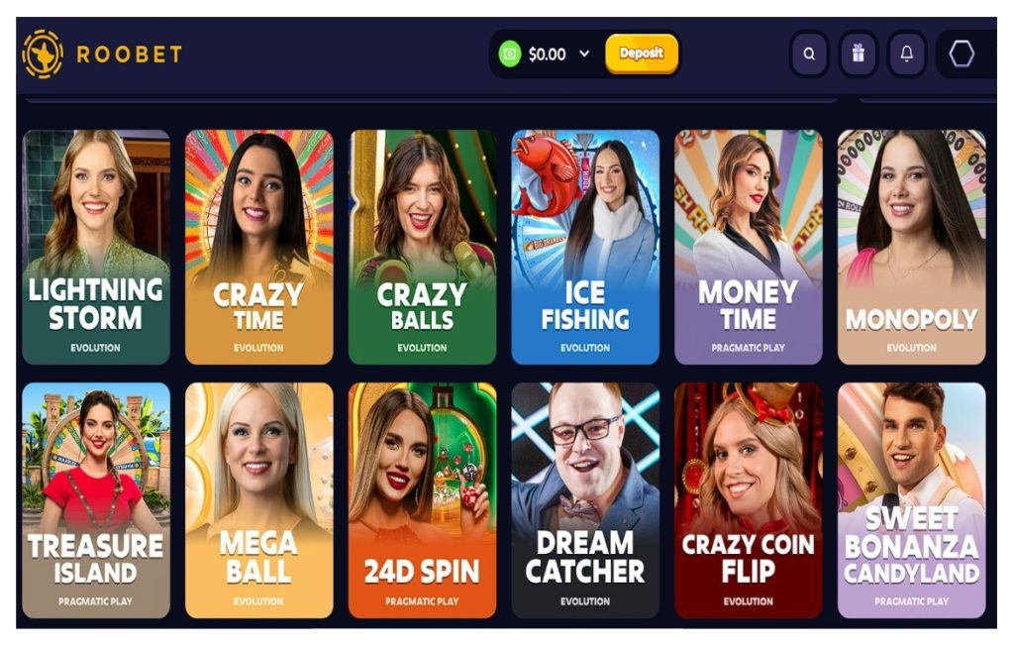Select the Treasure Island game tile
The width and height of the screenshot is (1014, 646).
[x=96, y=500]
